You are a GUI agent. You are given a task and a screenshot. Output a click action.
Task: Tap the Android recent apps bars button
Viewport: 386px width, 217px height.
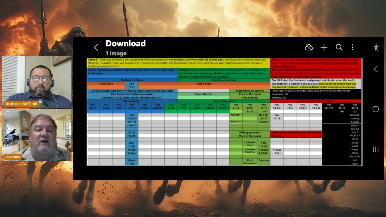(376, 149)
